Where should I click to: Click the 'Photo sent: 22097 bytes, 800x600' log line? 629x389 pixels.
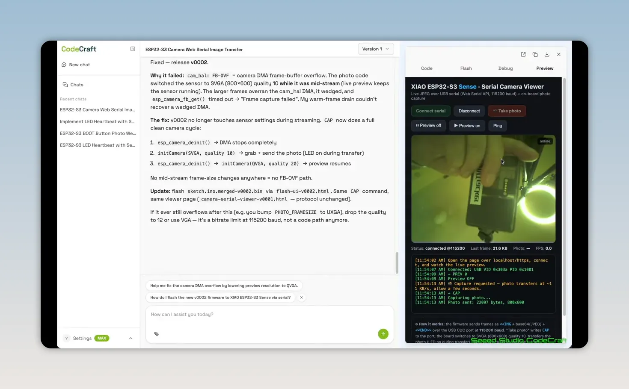(x=469, y=303)
